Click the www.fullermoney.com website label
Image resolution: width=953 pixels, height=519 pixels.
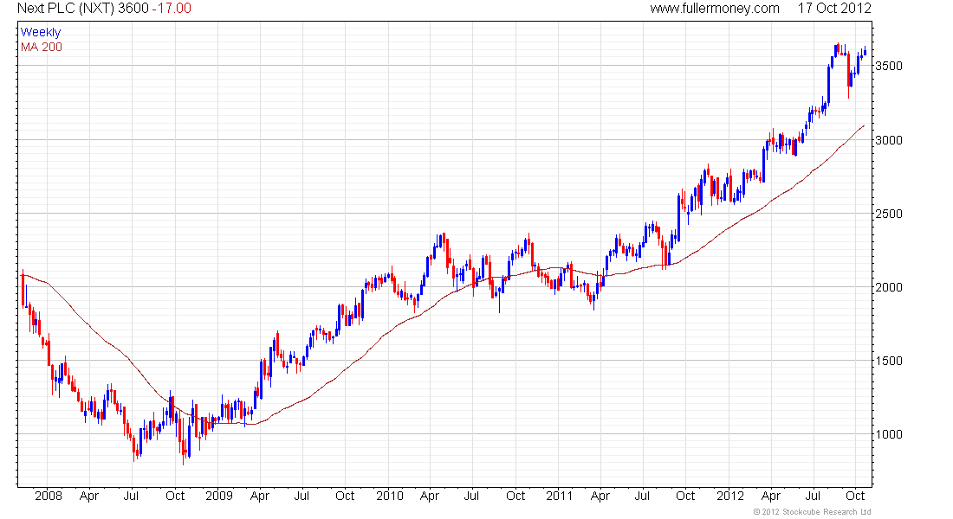tap(715, 9)
